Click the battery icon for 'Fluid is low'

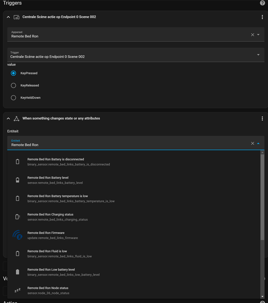coord(17,253)
